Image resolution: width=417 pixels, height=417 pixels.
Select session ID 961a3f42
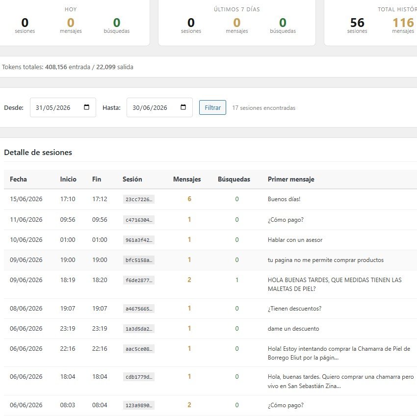point(139,240)
